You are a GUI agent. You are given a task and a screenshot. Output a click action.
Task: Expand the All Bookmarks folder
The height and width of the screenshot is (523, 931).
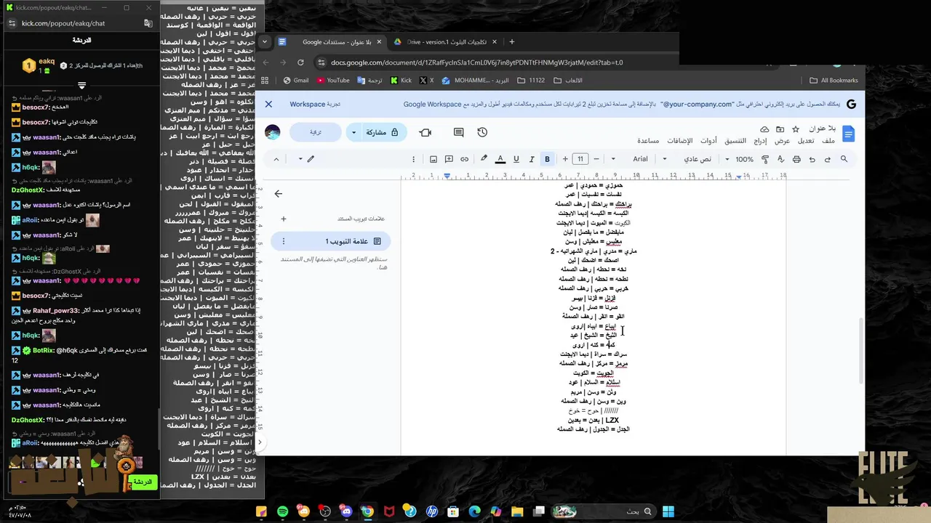point(834,81)
